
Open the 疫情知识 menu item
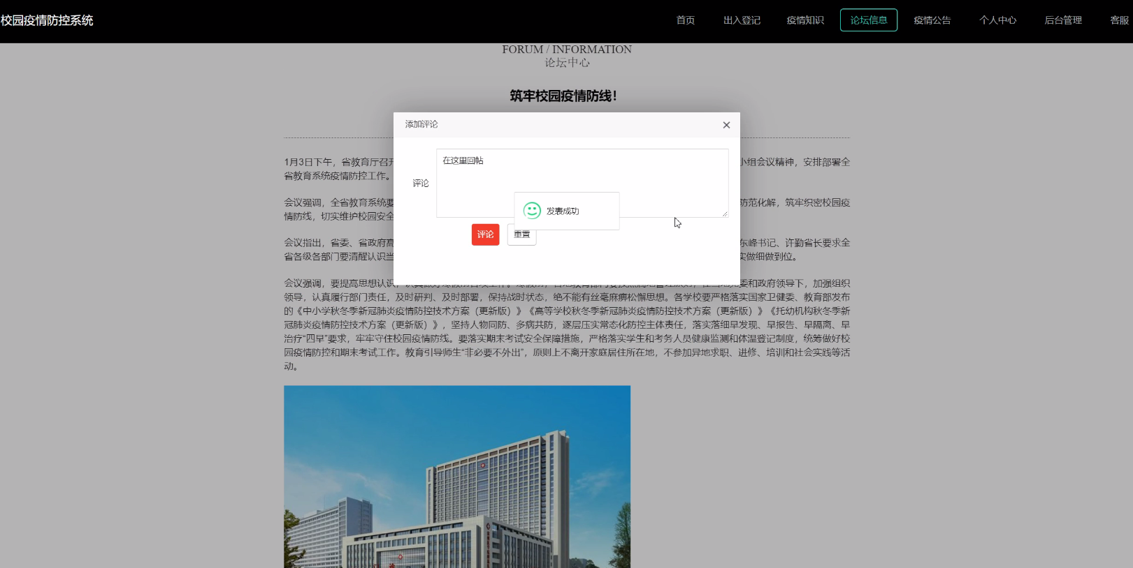pos(805,20)
